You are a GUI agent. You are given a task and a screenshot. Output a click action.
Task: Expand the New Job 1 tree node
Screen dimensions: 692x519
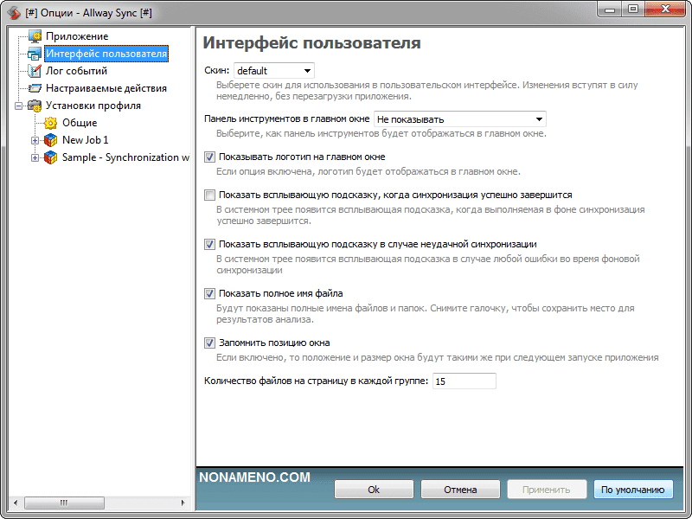coord(35,140)
